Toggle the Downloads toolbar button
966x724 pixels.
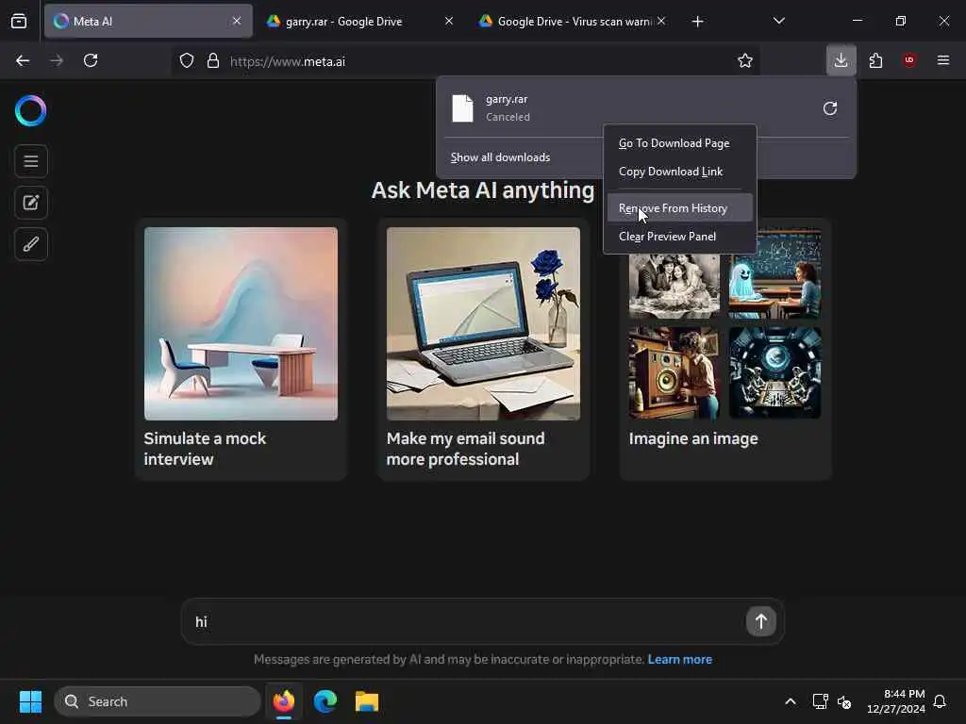[x=841, y=60]
